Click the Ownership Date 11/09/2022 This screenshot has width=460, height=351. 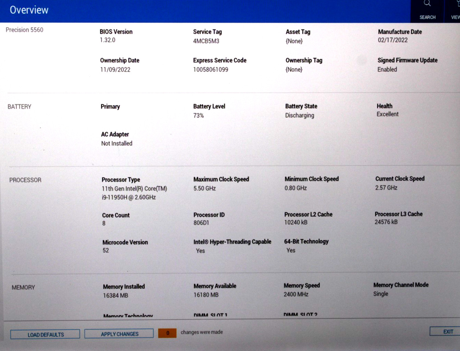click(x=115, y=70)
